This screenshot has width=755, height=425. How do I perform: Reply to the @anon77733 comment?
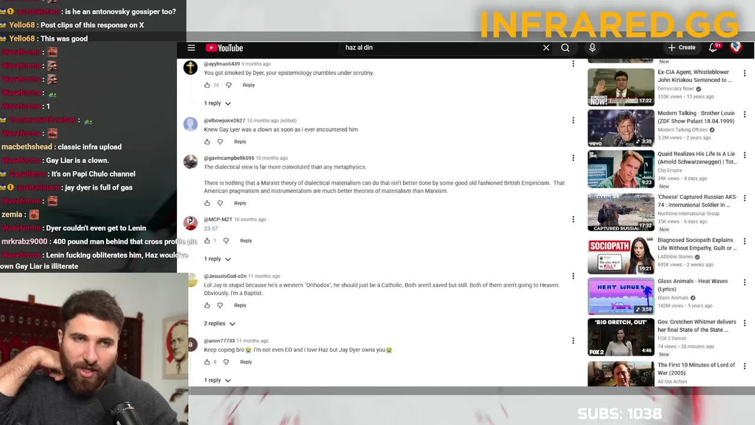tap(246, 362)
